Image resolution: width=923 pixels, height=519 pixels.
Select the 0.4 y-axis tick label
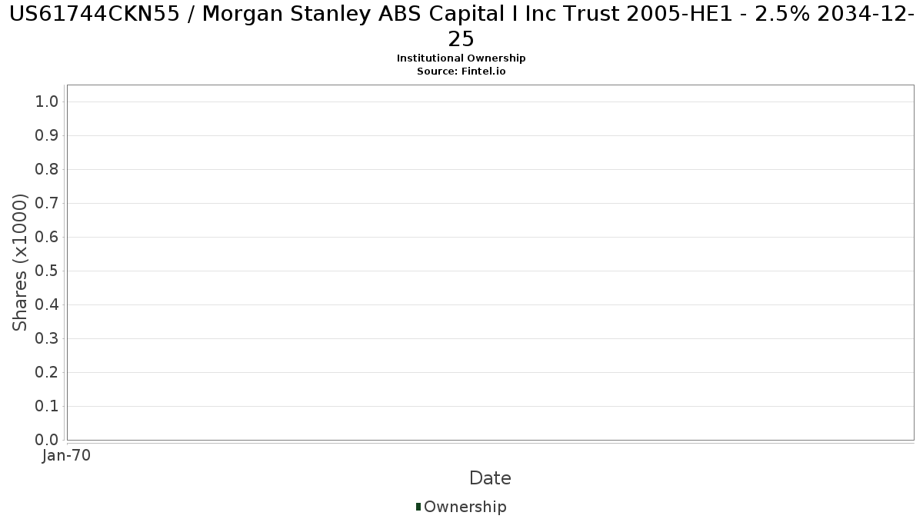pyautogui.click(x=47, y=305)
